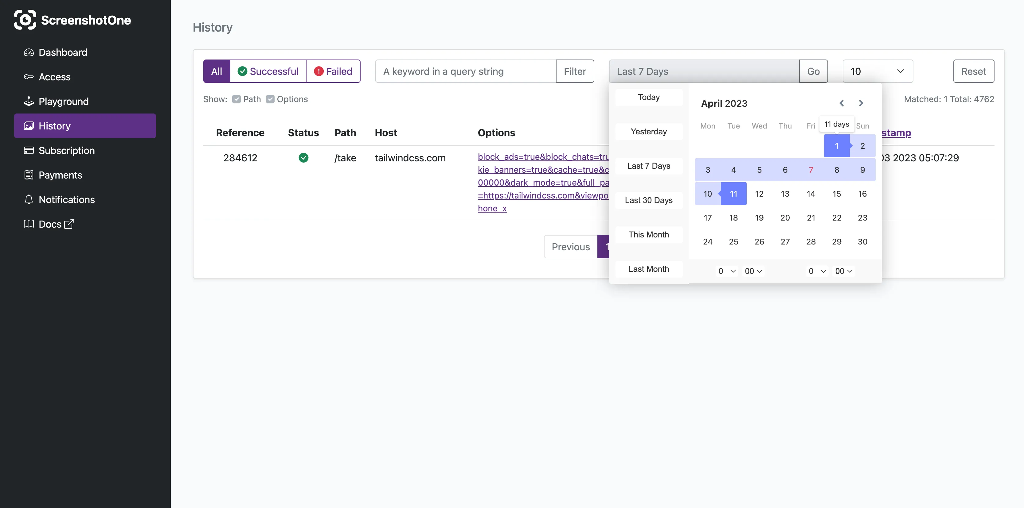The image size is (1024, 508).
Task: Select Access in the sidebar
Action: (54, 77)
